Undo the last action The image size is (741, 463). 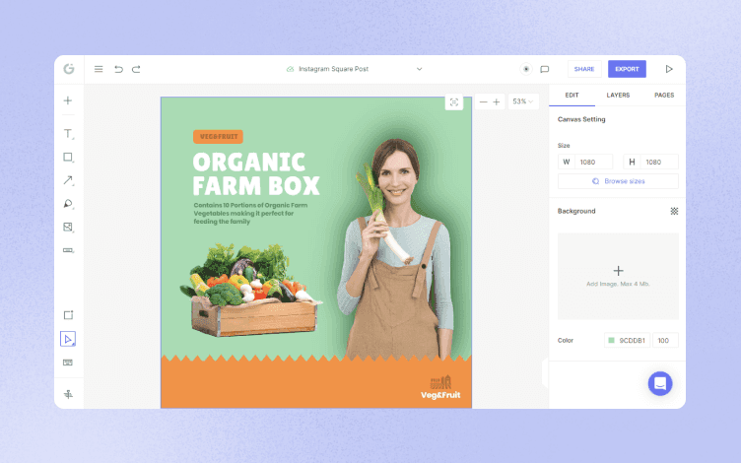[118, 69]
